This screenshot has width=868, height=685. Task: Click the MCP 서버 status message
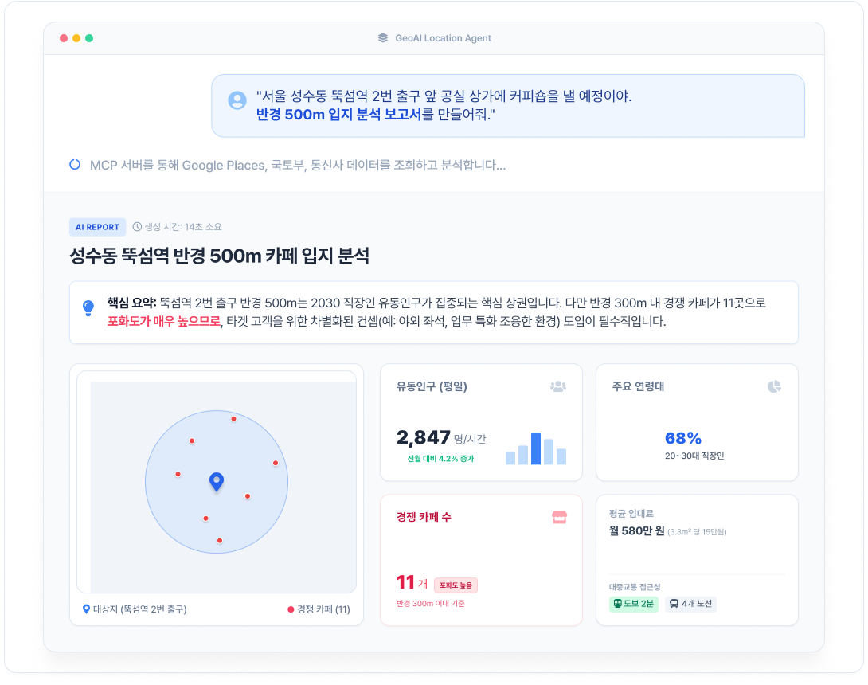pyautogui.click(x=298, y=165)
